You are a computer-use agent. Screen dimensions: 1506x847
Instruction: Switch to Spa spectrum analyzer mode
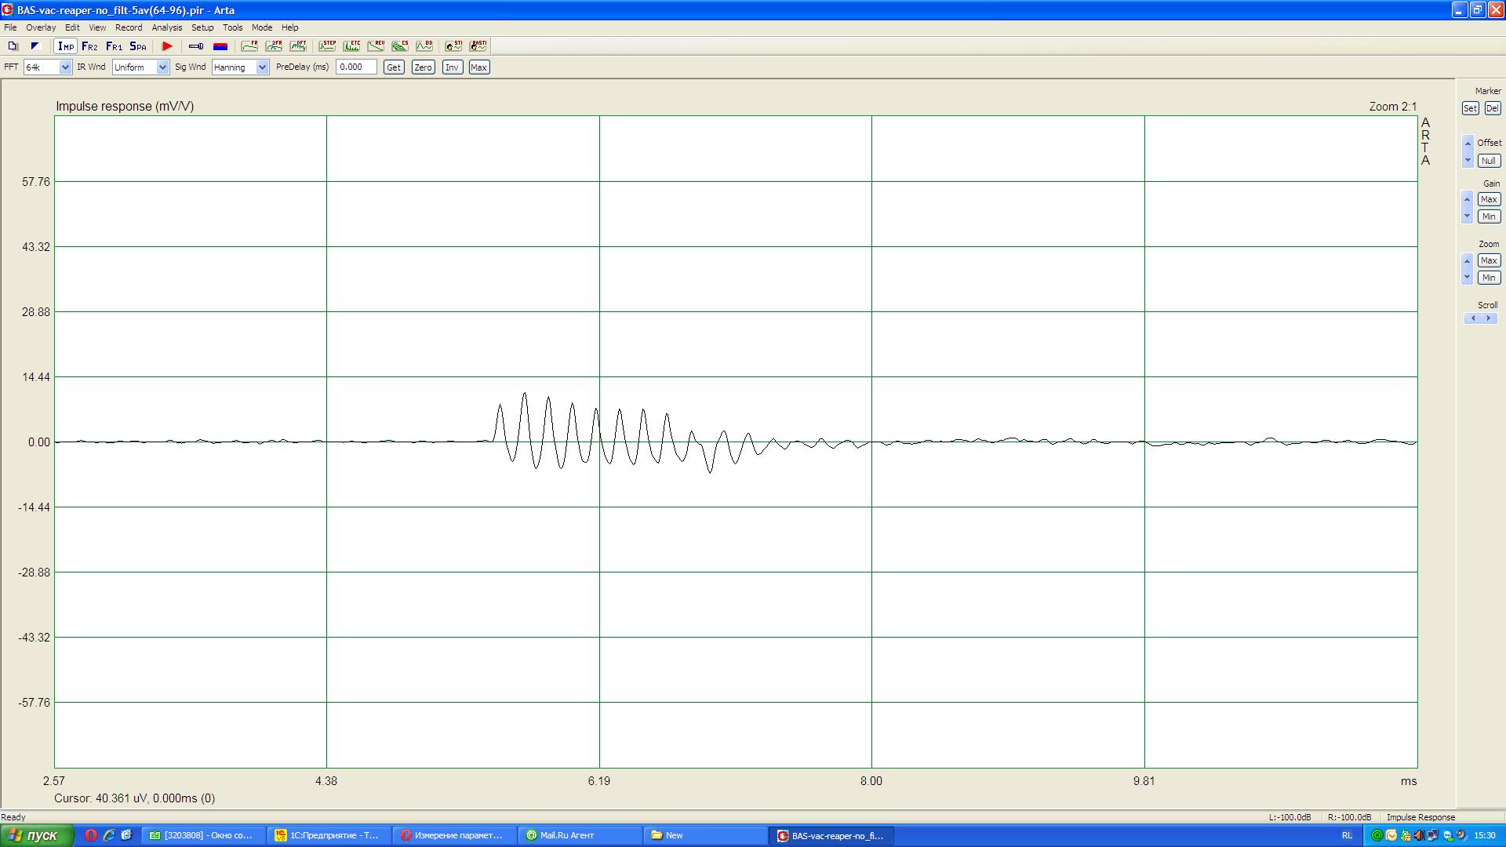[x=138, y=46]
